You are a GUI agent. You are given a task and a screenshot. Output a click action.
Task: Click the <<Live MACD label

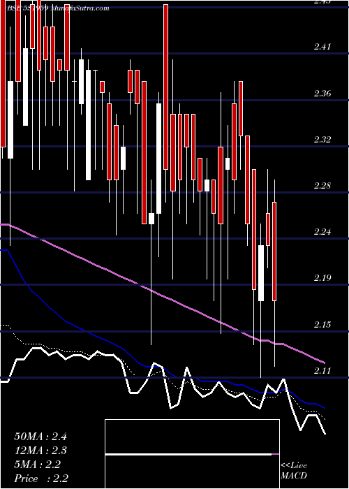click(x=294, y=471)
